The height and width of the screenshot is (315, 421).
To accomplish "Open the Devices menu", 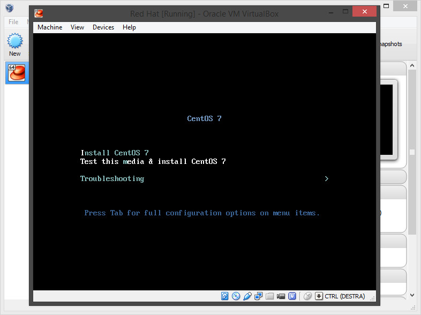I will [103, 27].
